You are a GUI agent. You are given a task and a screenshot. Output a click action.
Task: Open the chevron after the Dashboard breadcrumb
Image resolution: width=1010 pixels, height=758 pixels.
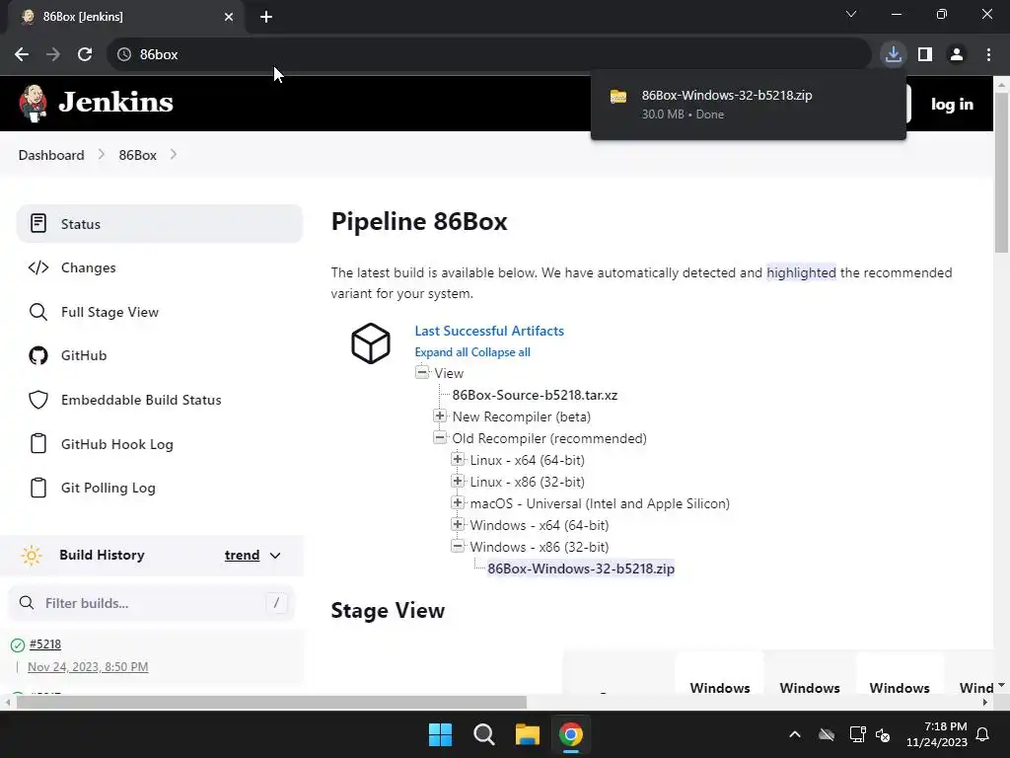click(x=102, y=155)
